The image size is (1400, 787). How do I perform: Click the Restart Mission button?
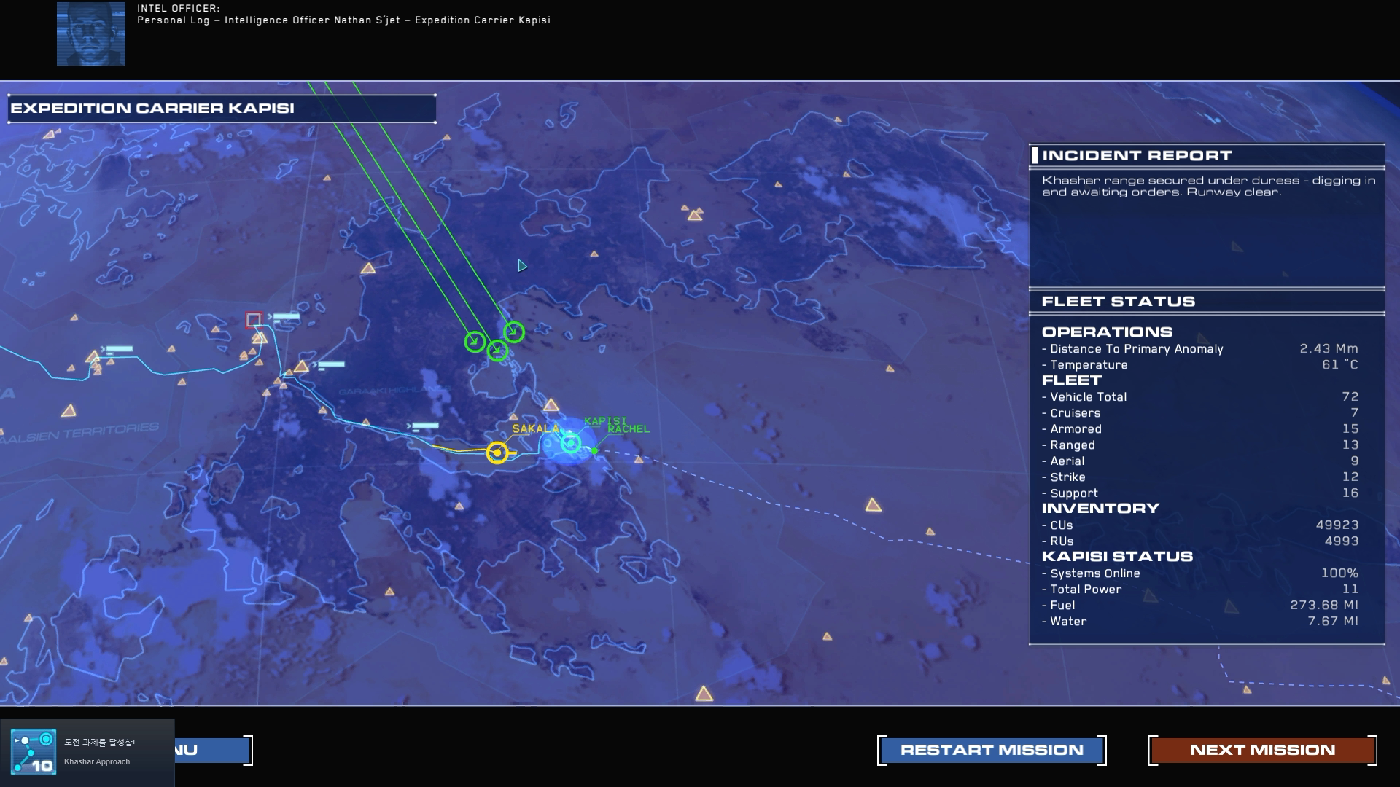pos(992,750)
